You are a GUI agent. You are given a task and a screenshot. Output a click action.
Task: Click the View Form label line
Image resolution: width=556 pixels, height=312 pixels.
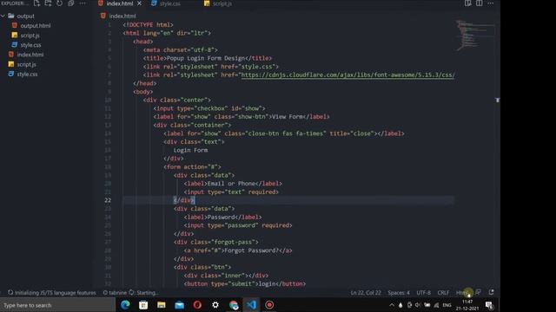(242, 117)
